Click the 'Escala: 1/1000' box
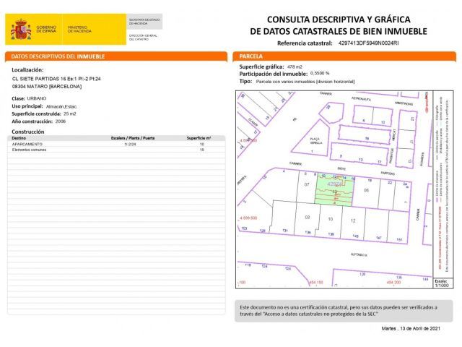The image size is (462, 347). point(442,283)
